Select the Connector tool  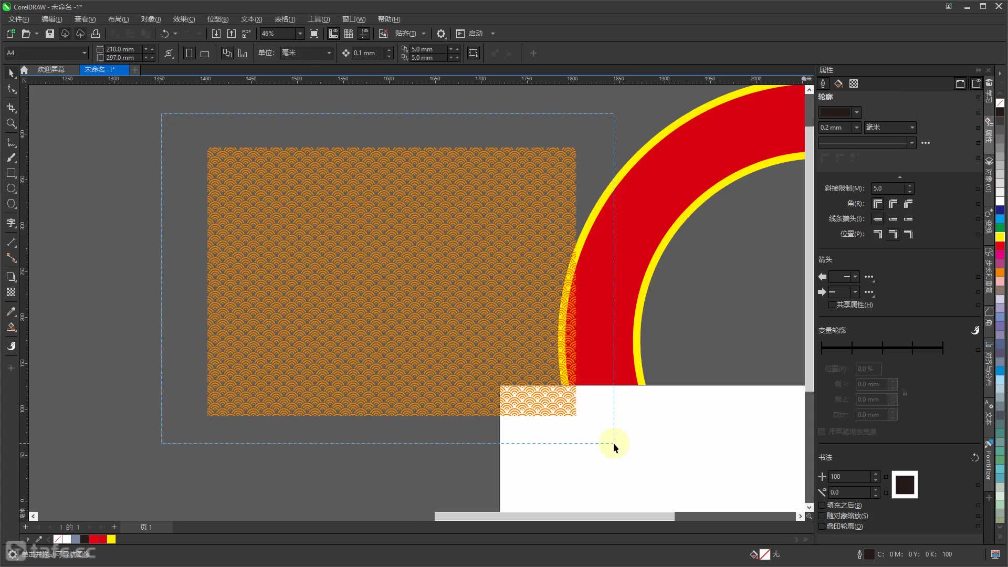click(x=11, y=258)
